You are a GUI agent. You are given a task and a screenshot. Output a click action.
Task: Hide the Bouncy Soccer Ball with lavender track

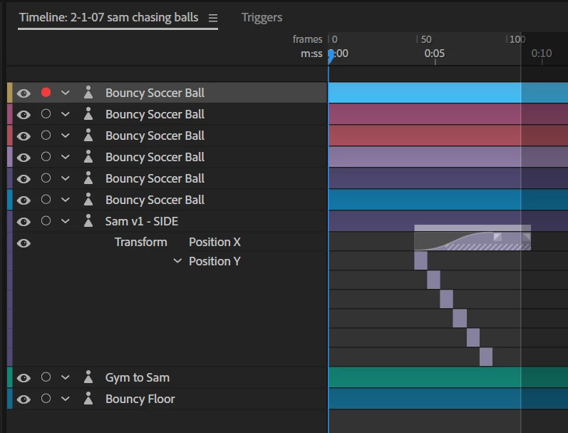(x=24, y=158)
